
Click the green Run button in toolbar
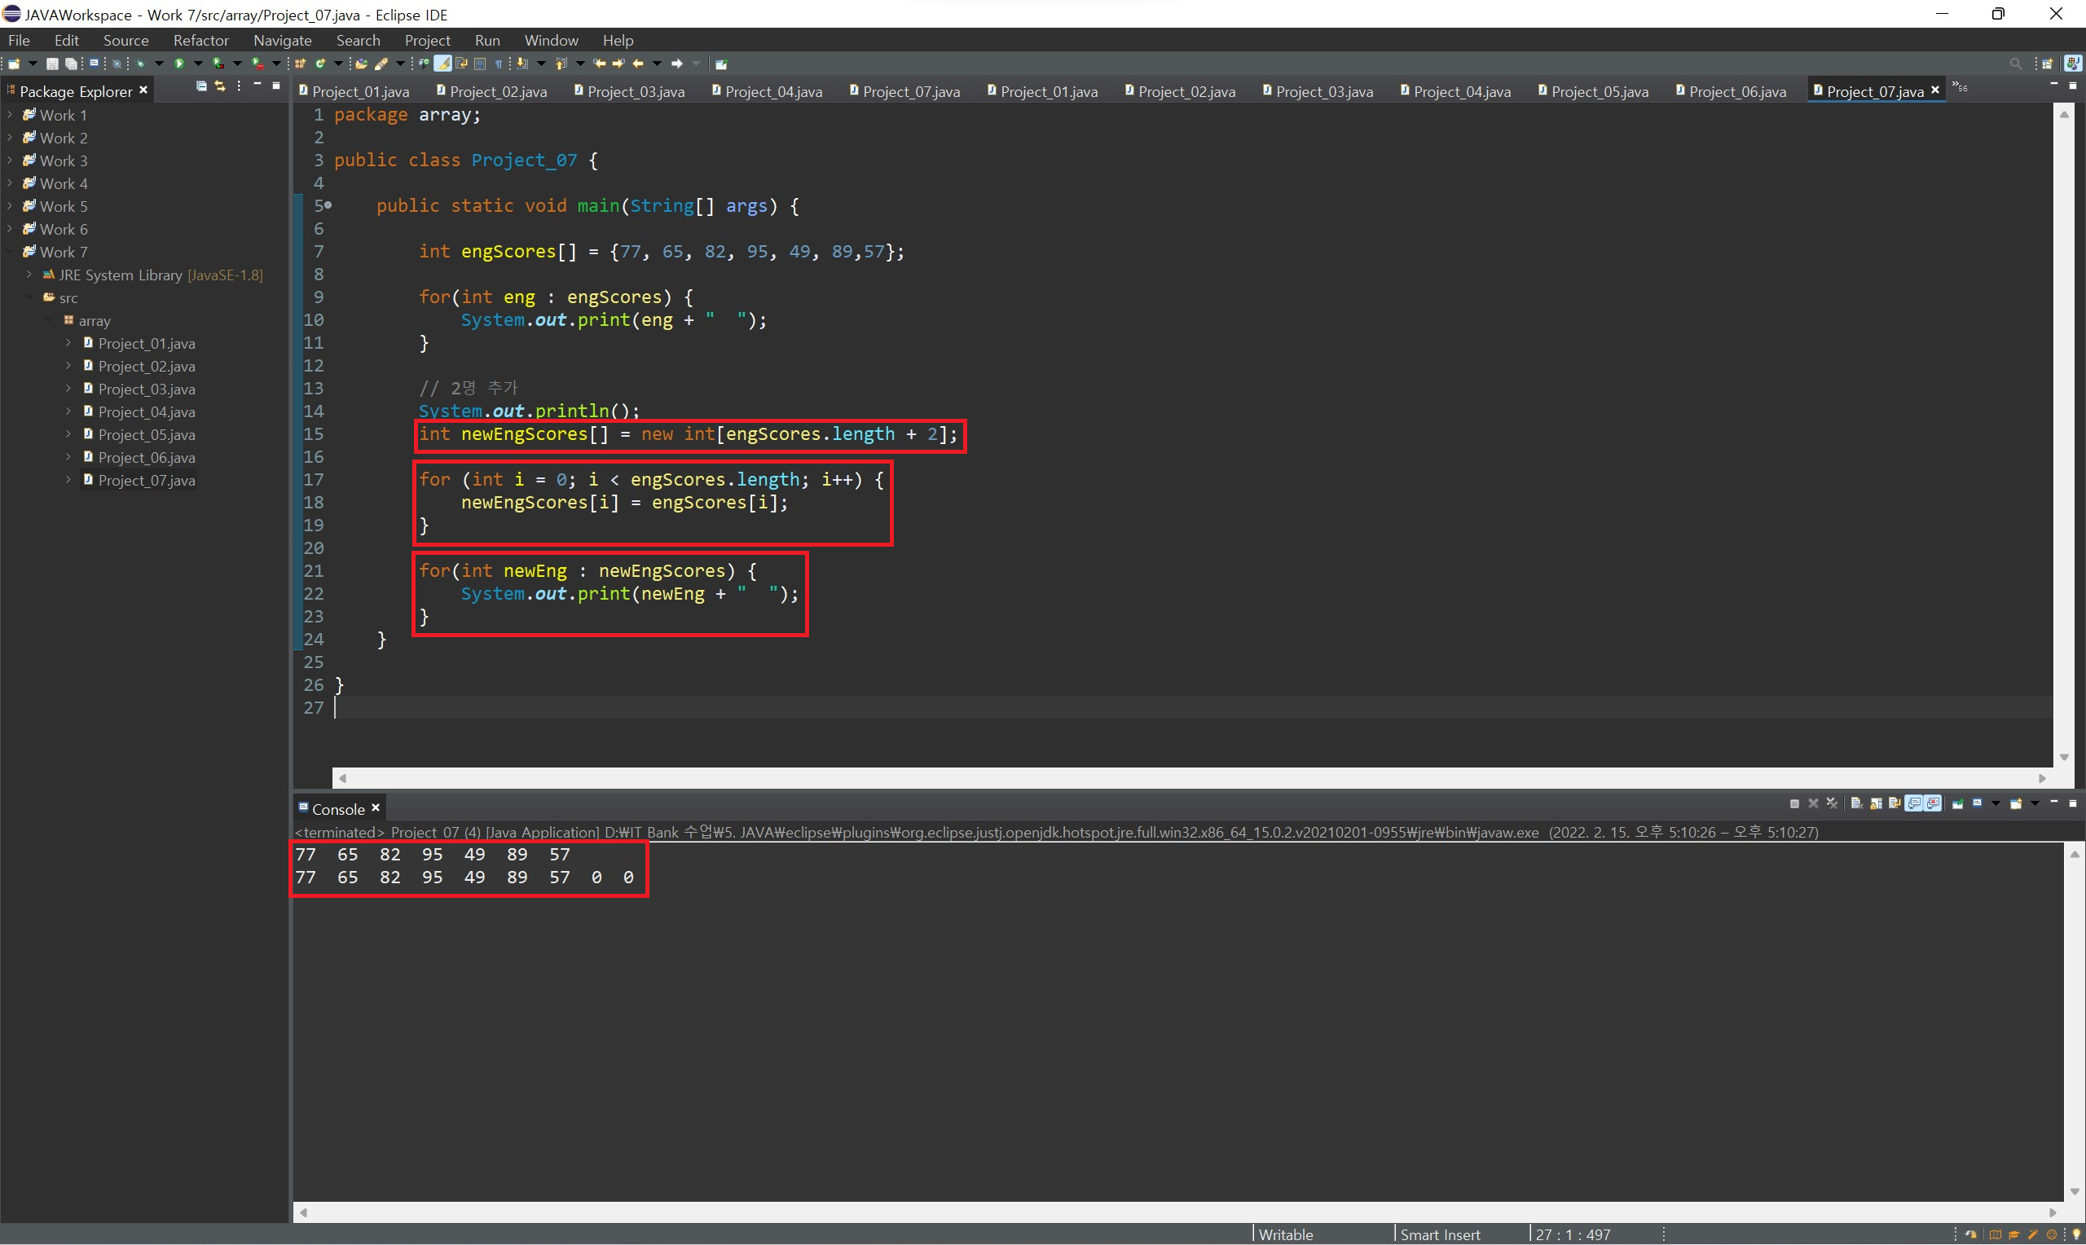[x=178, y=64]
